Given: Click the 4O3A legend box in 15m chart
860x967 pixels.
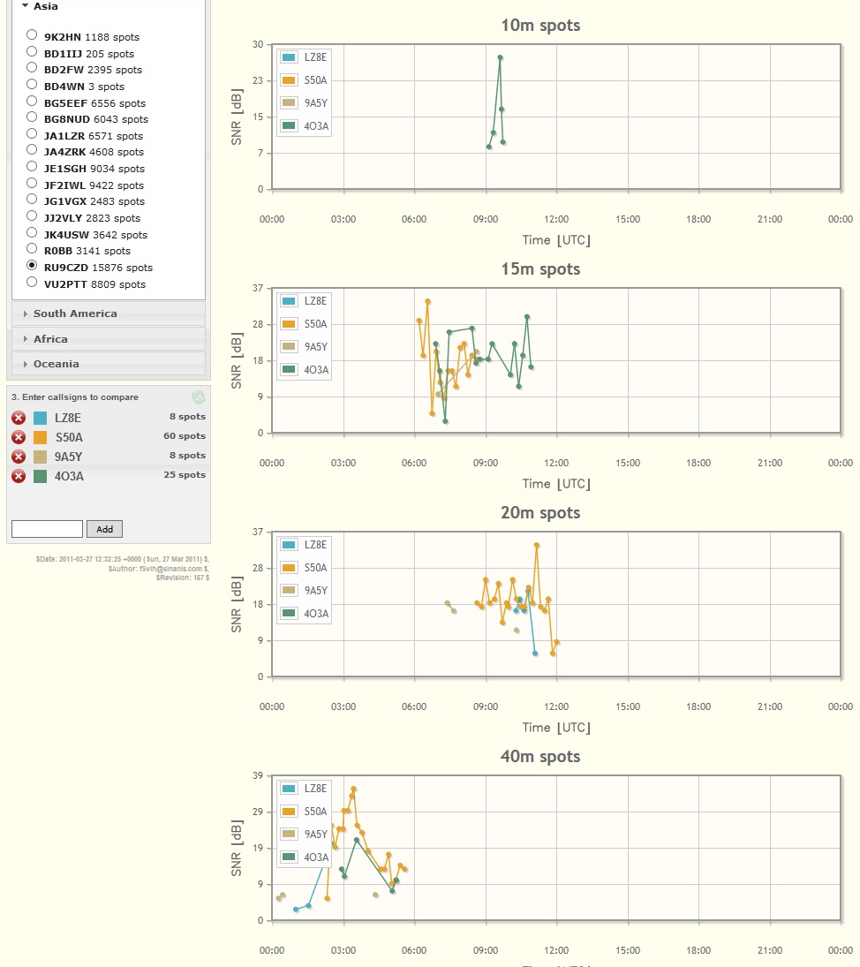Looking at the screenshot, I should pyautogui.click(x=289, y=370).
